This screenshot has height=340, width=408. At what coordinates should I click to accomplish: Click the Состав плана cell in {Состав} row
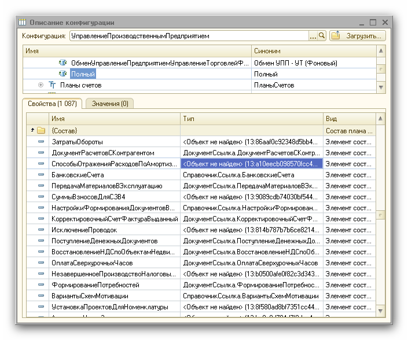[350, 131]
